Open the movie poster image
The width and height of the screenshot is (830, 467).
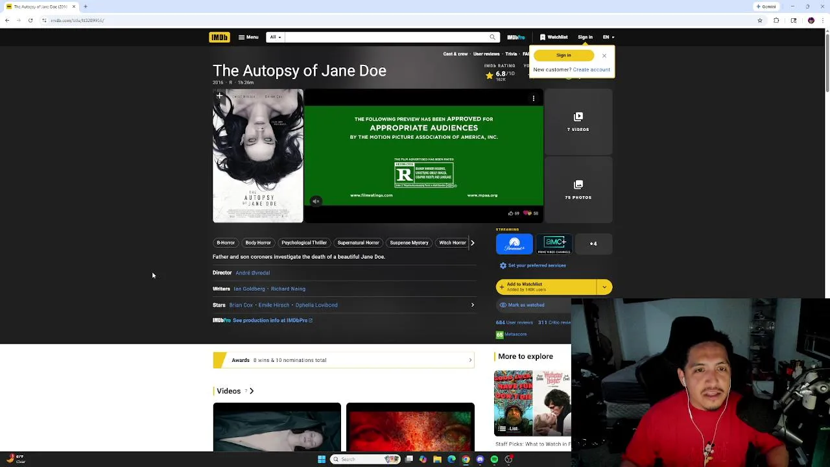point(258,156)
